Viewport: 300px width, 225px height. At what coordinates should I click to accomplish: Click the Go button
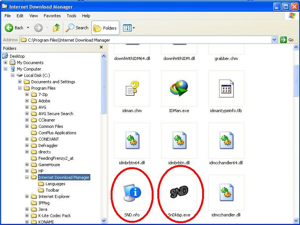point(286,40)
